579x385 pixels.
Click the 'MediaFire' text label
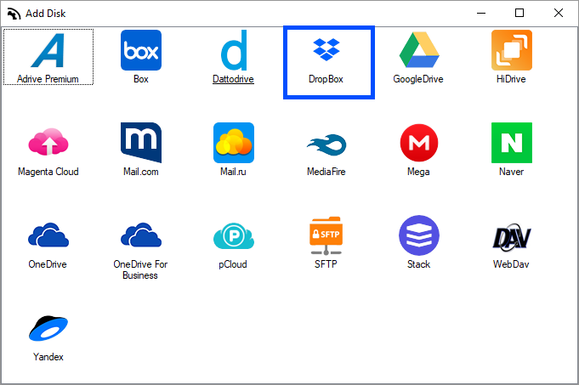coord(326,172)
